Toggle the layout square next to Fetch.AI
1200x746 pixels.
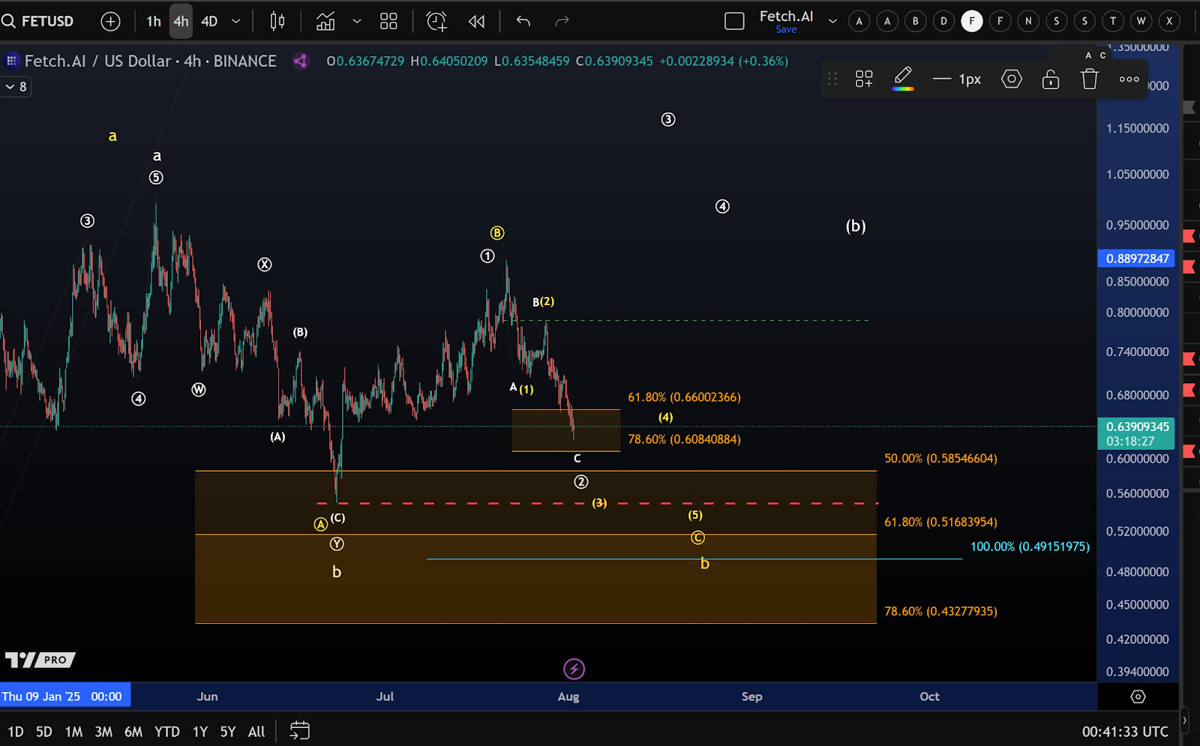tap(734, 21)
